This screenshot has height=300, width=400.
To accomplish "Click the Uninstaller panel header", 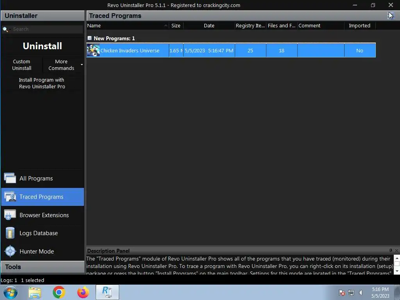I will pyautogui.click(x=42, y=16).
